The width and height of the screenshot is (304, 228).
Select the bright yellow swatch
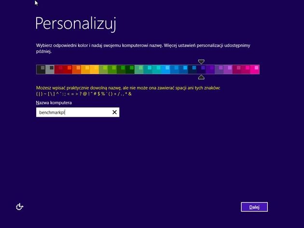click(x=95, y=69)
